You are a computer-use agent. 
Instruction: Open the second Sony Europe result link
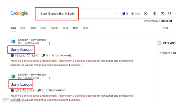tap(22, 84)
